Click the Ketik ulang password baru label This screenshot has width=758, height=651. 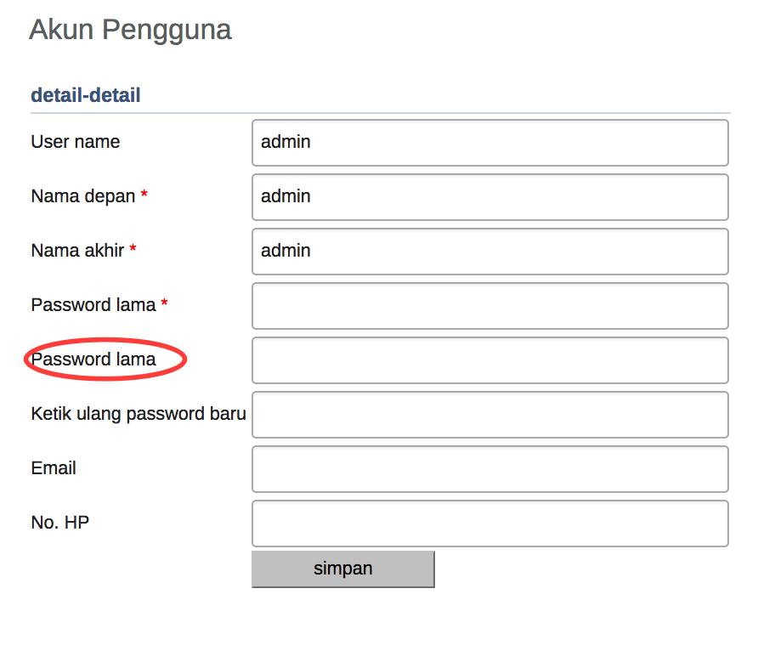pyautogui.click(x=139, y=414)
